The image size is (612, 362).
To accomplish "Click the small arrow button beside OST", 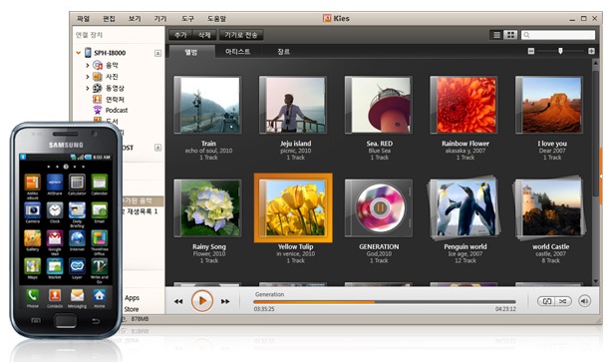I will click(x=157, y=148).
